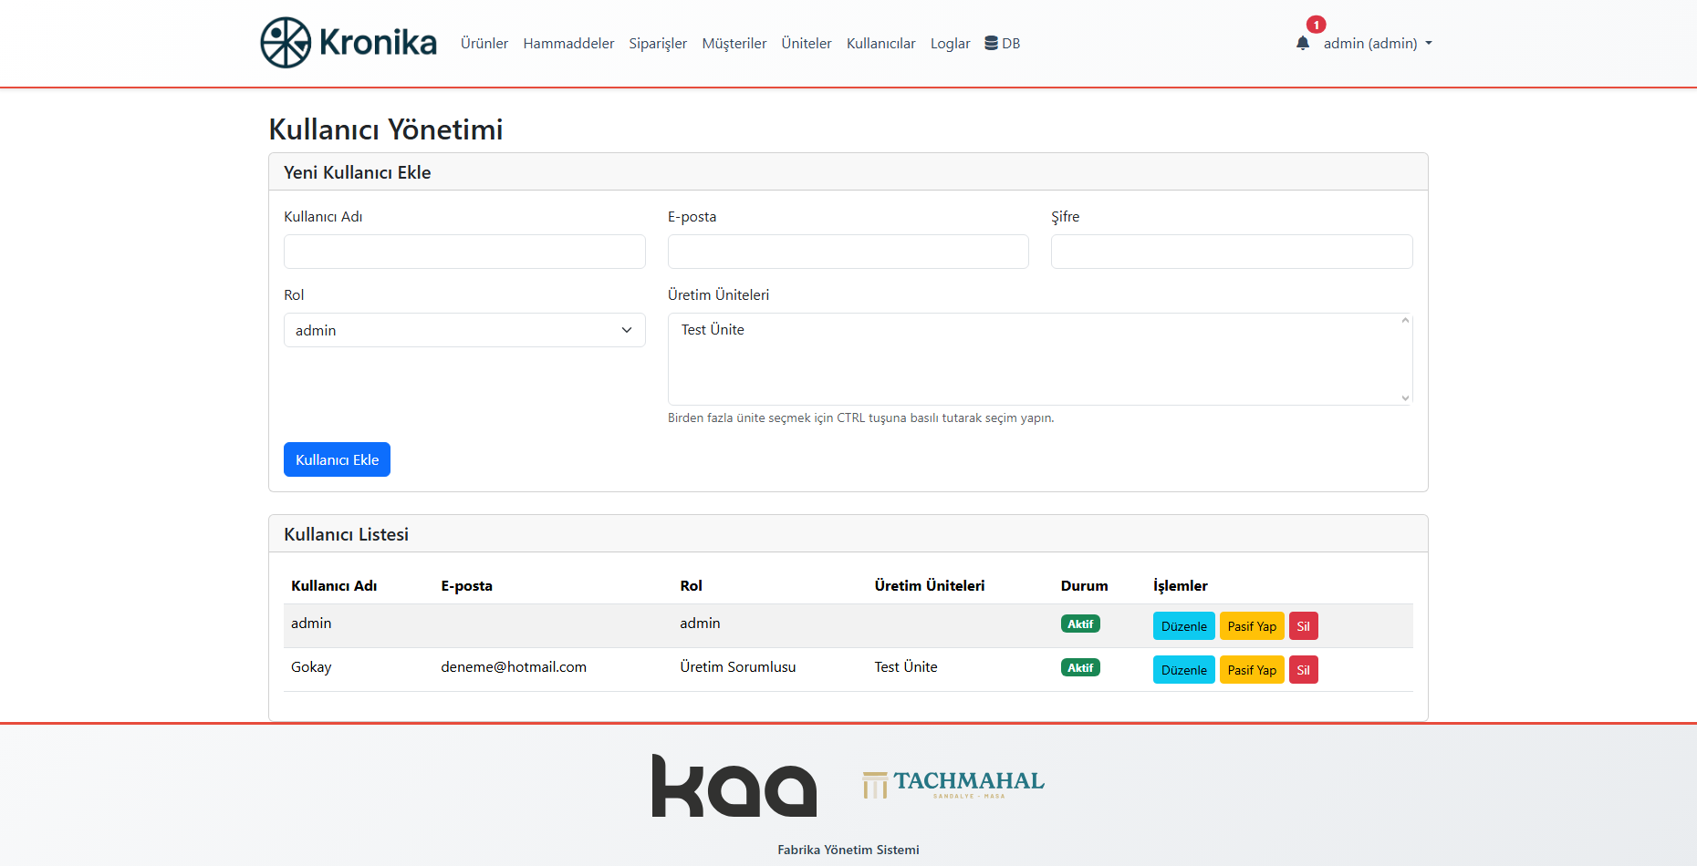Image resolution: width=1697 pixels, height=866 pixels.
Task: Expand the admin (admin) account dropdown
Action: point(1377,43)
